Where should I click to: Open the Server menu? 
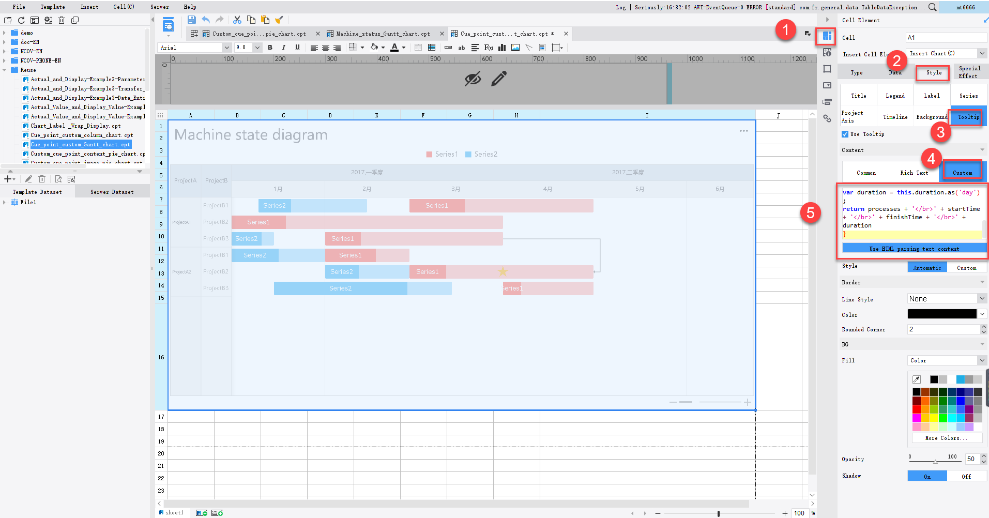(159, 7)
